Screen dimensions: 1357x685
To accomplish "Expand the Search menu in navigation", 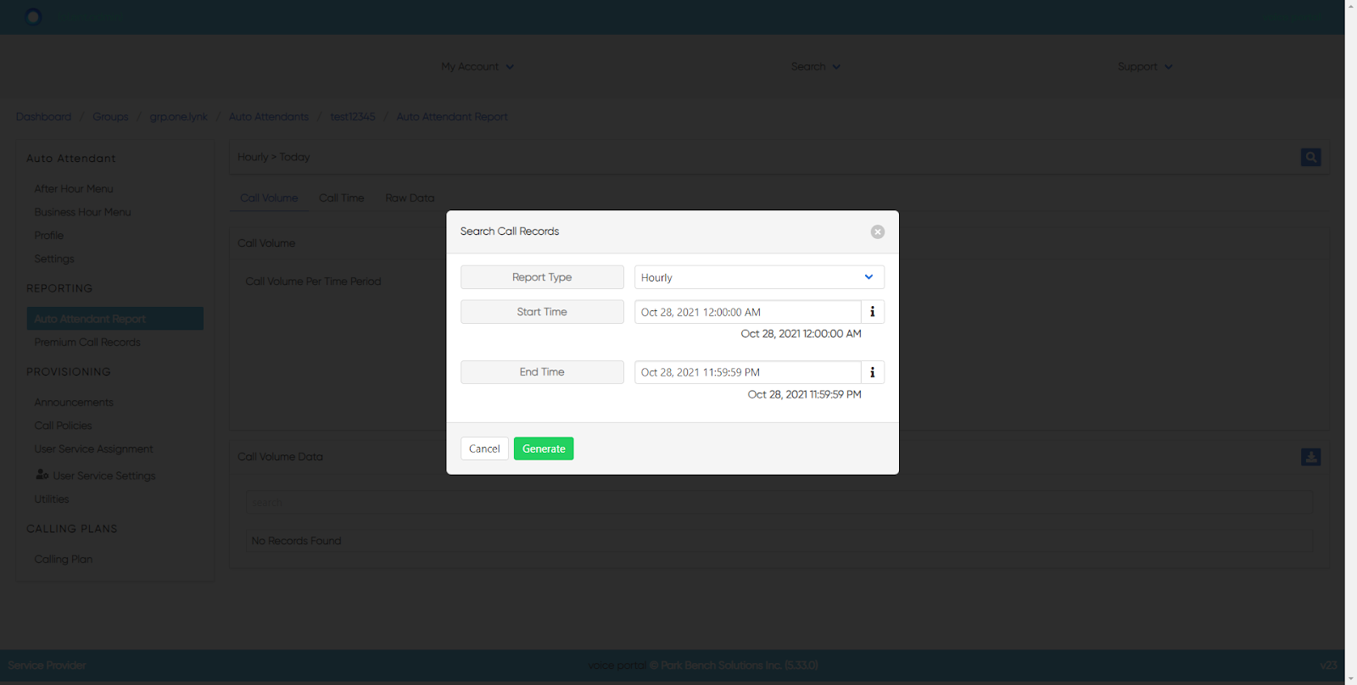I will pos(816,66).
